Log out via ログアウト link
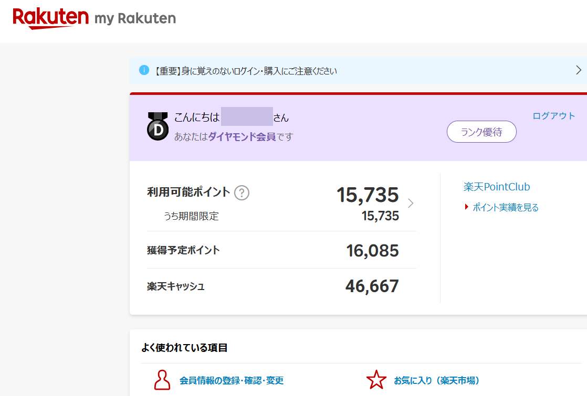Image resolution: width=587 pixels, height=396 pixels. coord(554,116)
